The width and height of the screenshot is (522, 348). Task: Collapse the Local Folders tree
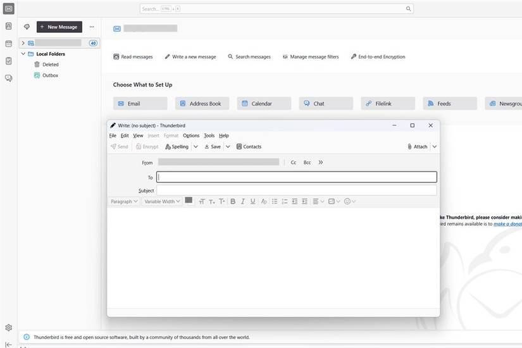[23, 54]
